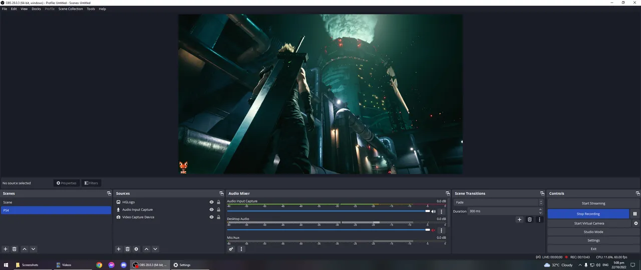Open Chrome from the taskbar

pos(99,265)
